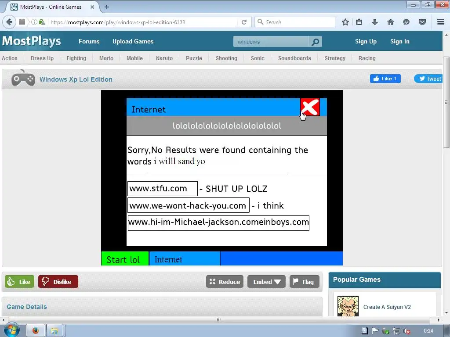The width and height of the screenshot is (450, 337).
Task: Click the www.stfu.com link box
Action: (163, 189)
